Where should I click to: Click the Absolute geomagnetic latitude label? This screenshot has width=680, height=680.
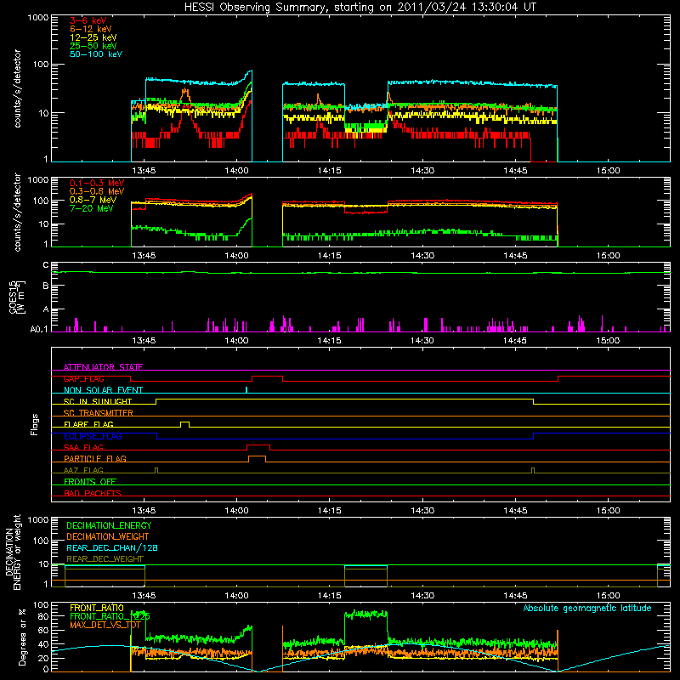click(587, 608)
